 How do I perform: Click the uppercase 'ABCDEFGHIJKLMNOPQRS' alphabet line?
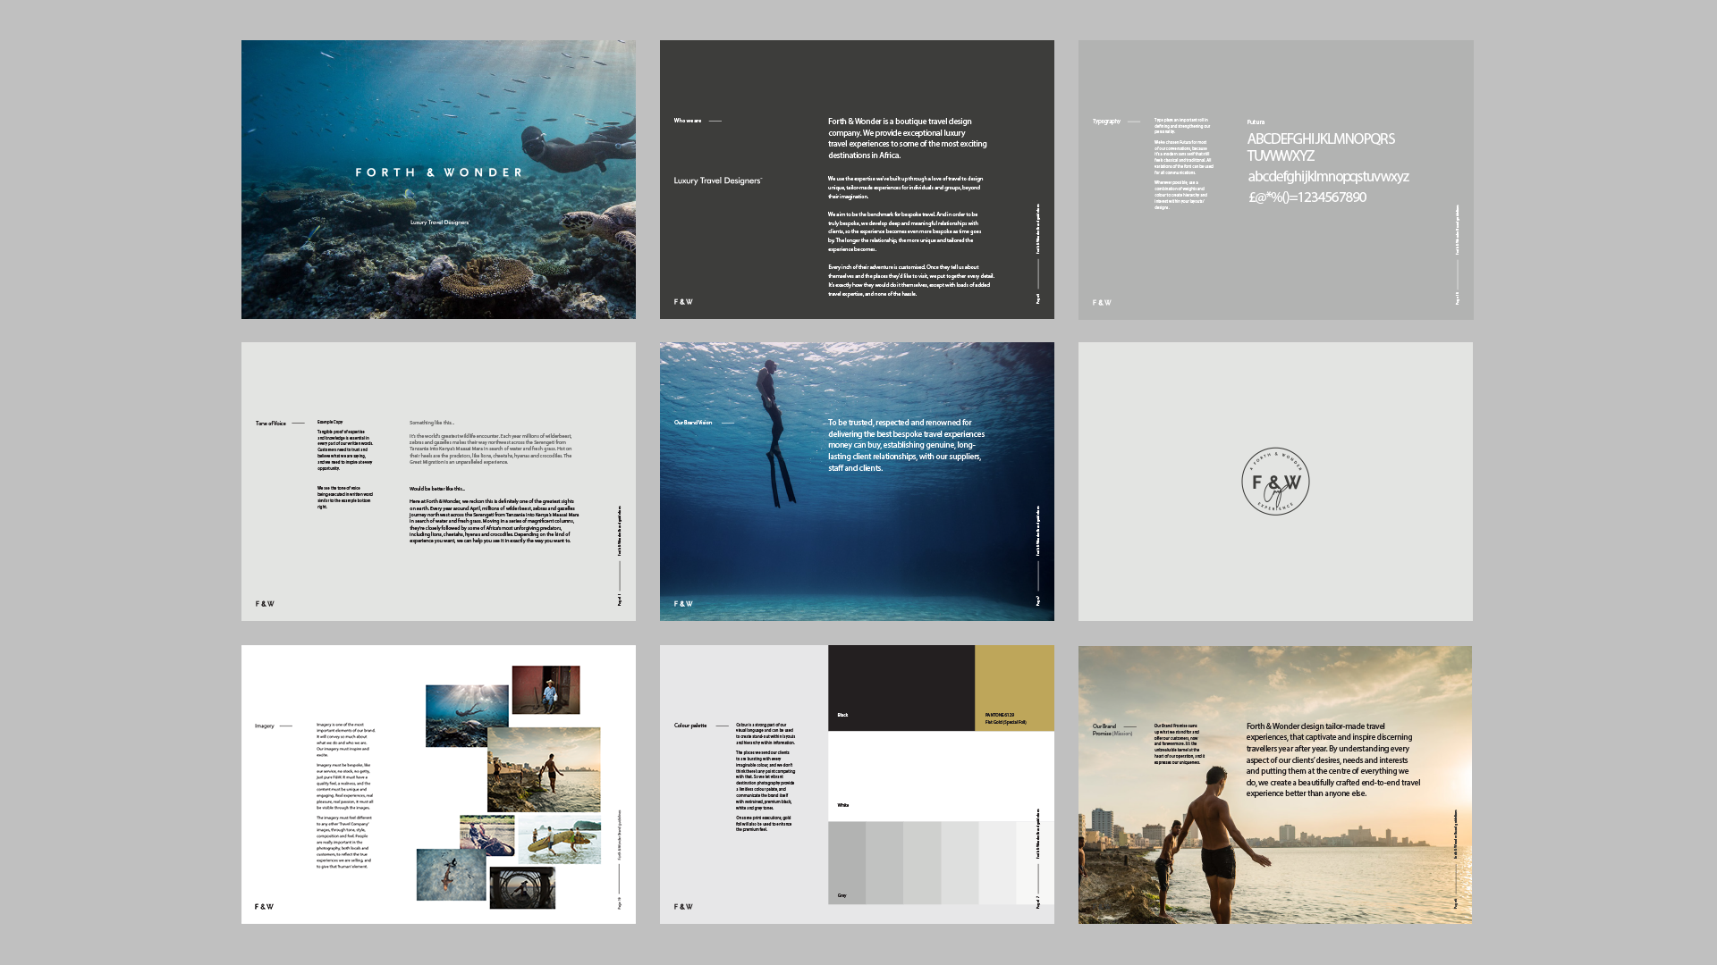[x=1321, y=139]
